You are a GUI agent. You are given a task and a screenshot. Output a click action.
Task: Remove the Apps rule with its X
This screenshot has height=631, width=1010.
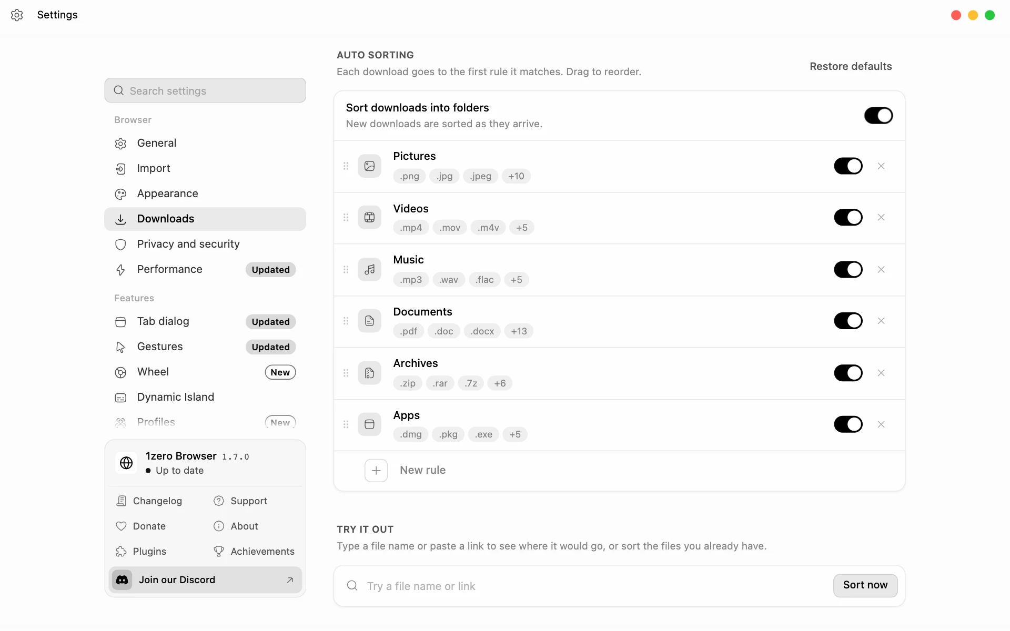click(x=881, y=424)
